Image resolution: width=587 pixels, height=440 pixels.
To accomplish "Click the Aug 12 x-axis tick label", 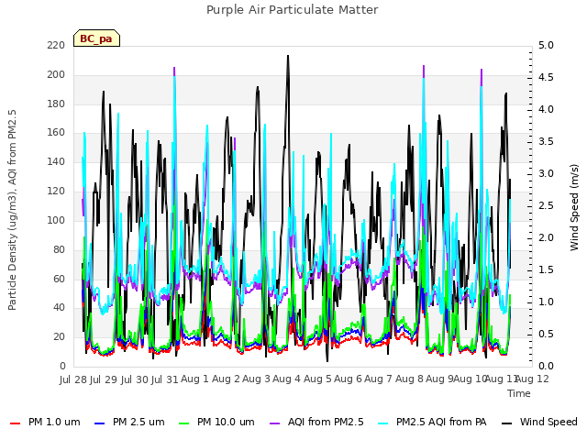I will pyautogui.click(x=532, y=379).
